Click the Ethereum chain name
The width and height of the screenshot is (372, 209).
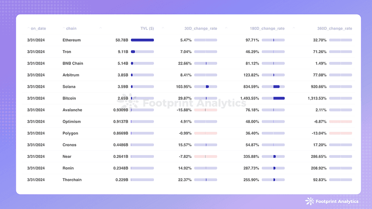72,40
